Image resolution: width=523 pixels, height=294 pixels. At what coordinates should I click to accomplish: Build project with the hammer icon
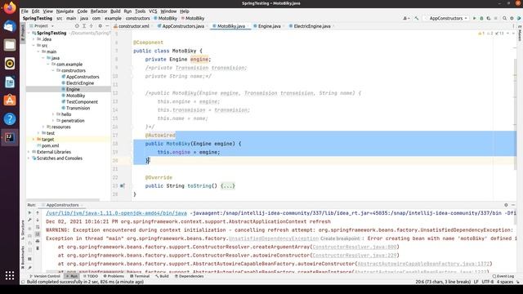pyautogui.click(x=416, y=18)
